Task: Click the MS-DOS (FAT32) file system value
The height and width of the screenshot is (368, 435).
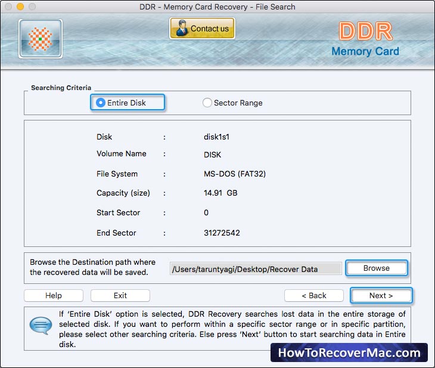Action: (x=235, y=174)
